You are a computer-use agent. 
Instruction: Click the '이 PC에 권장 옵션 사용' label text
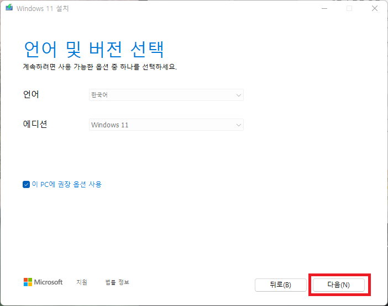67,184
